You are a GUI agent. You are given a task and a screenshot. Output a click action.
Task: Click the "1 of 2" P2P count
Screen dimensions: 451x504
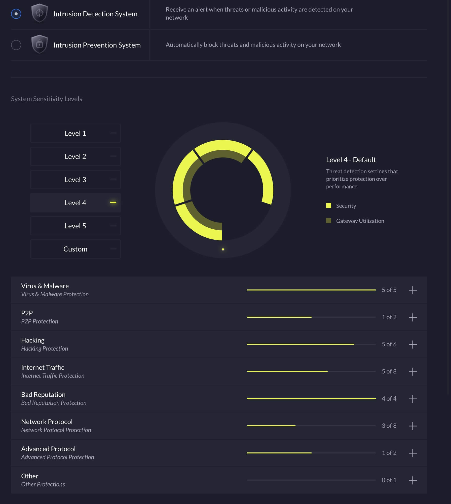tap(389, 317)
